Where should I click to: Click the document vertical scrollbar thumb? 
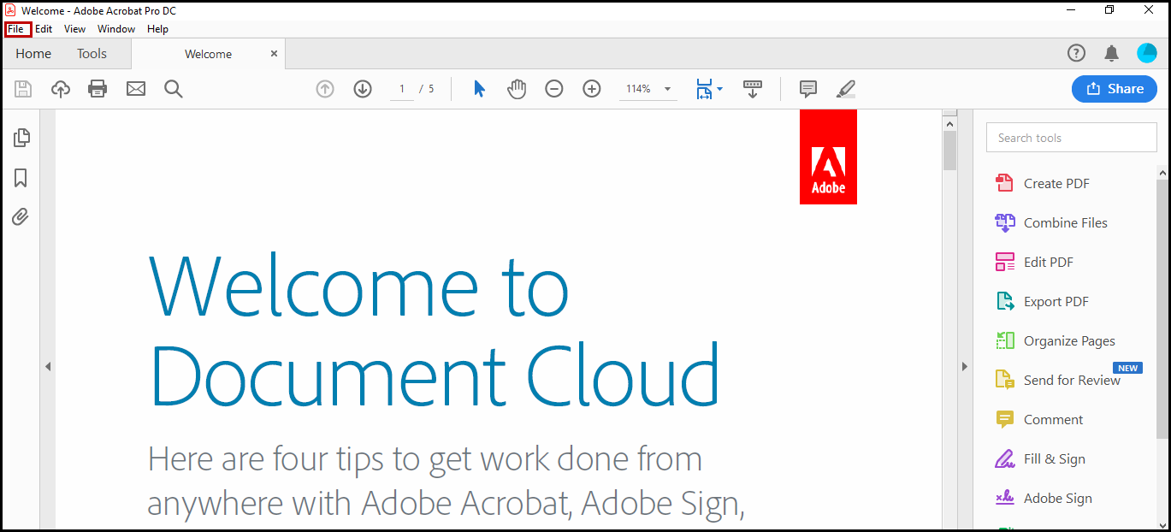tap(949, 151)
